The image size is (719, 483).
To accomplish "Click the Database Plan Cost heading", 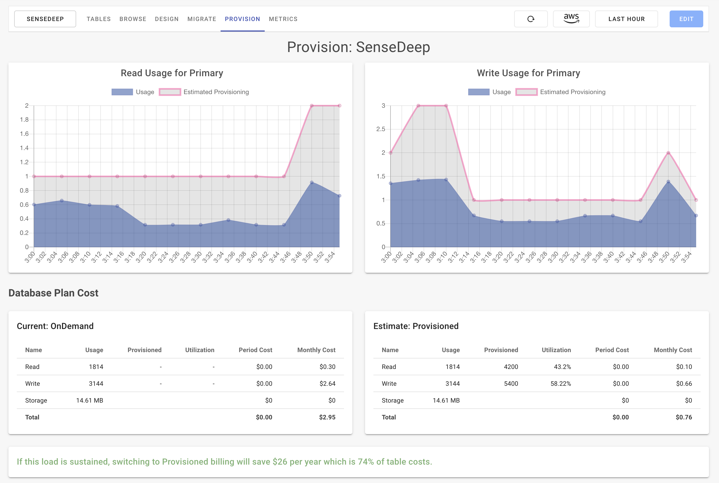I will point(53,293).
